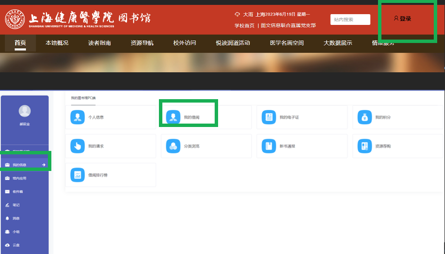
Task: Click the 登录 login link
Action: tap(402, 19)
